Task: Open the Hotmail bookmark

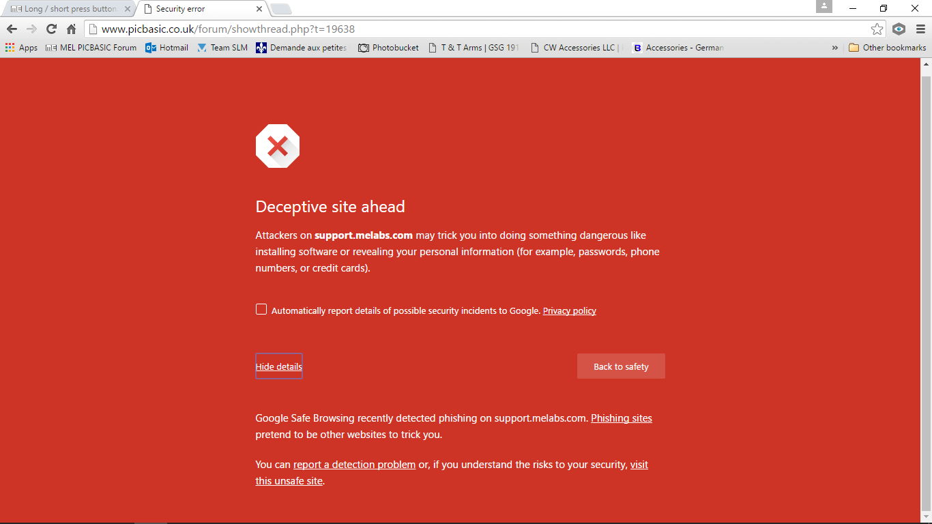Action: tap(167, 48)
